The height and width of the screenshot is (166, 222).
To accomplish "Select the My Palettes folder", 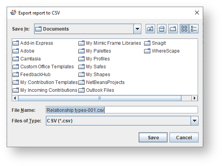I will [95, 51].
